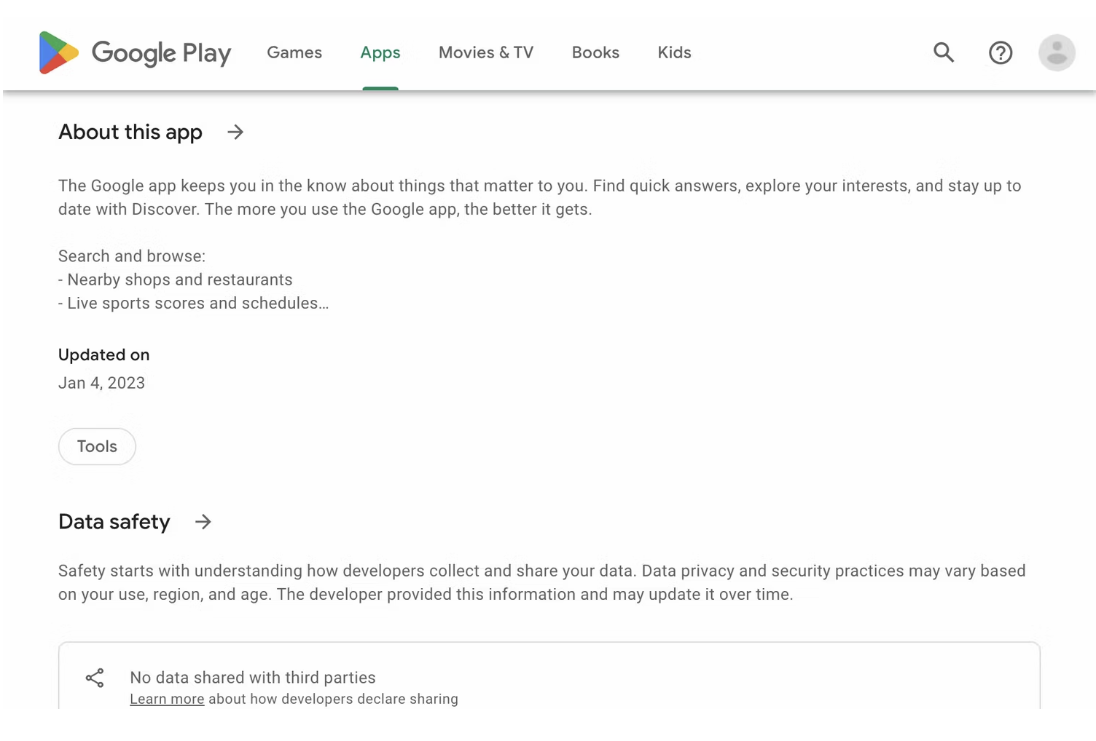This screenshot has height=741, width=1096.
Task: Click the No data shared with third parties row
Action: [x=253, y=677]
